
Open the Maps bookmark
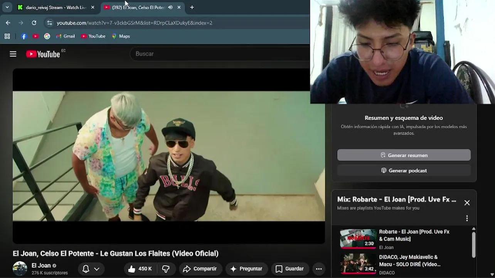point(121,36)
